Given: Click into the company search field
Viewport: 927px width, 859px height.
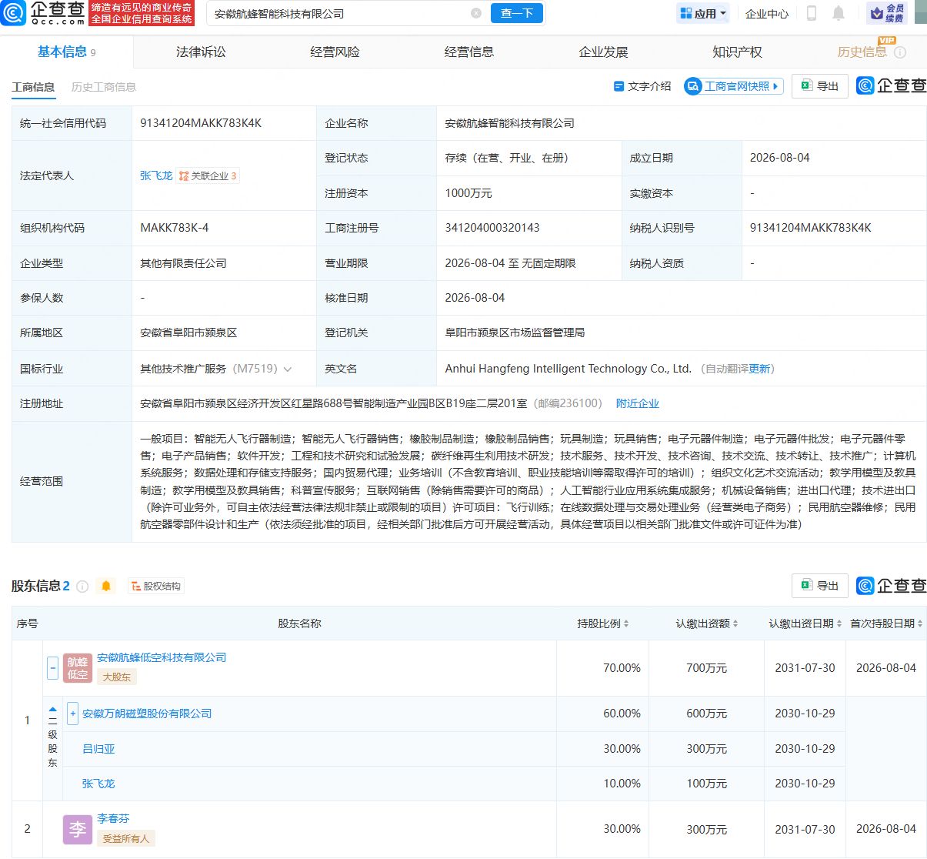Looking at the screenshot, I should click(x=338, y=14).
